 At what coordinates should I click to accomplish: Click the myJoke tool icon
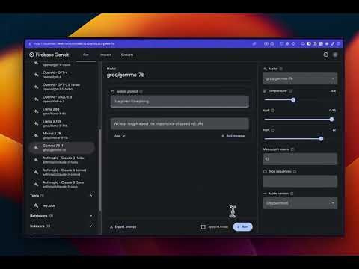point(37,205)
